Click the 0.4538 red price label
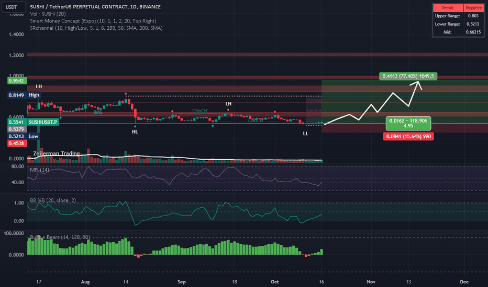 [17, 143]
